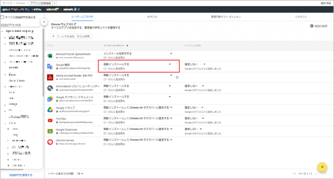Collapse the sidebar with the chevron button
Screen dimensions: 334x179
pos(44,22)
